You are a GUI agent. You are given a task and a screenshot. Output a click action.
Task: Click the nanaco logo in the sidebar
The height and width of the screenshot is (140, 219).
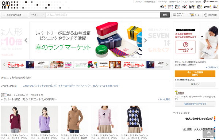tap(180, 92)
